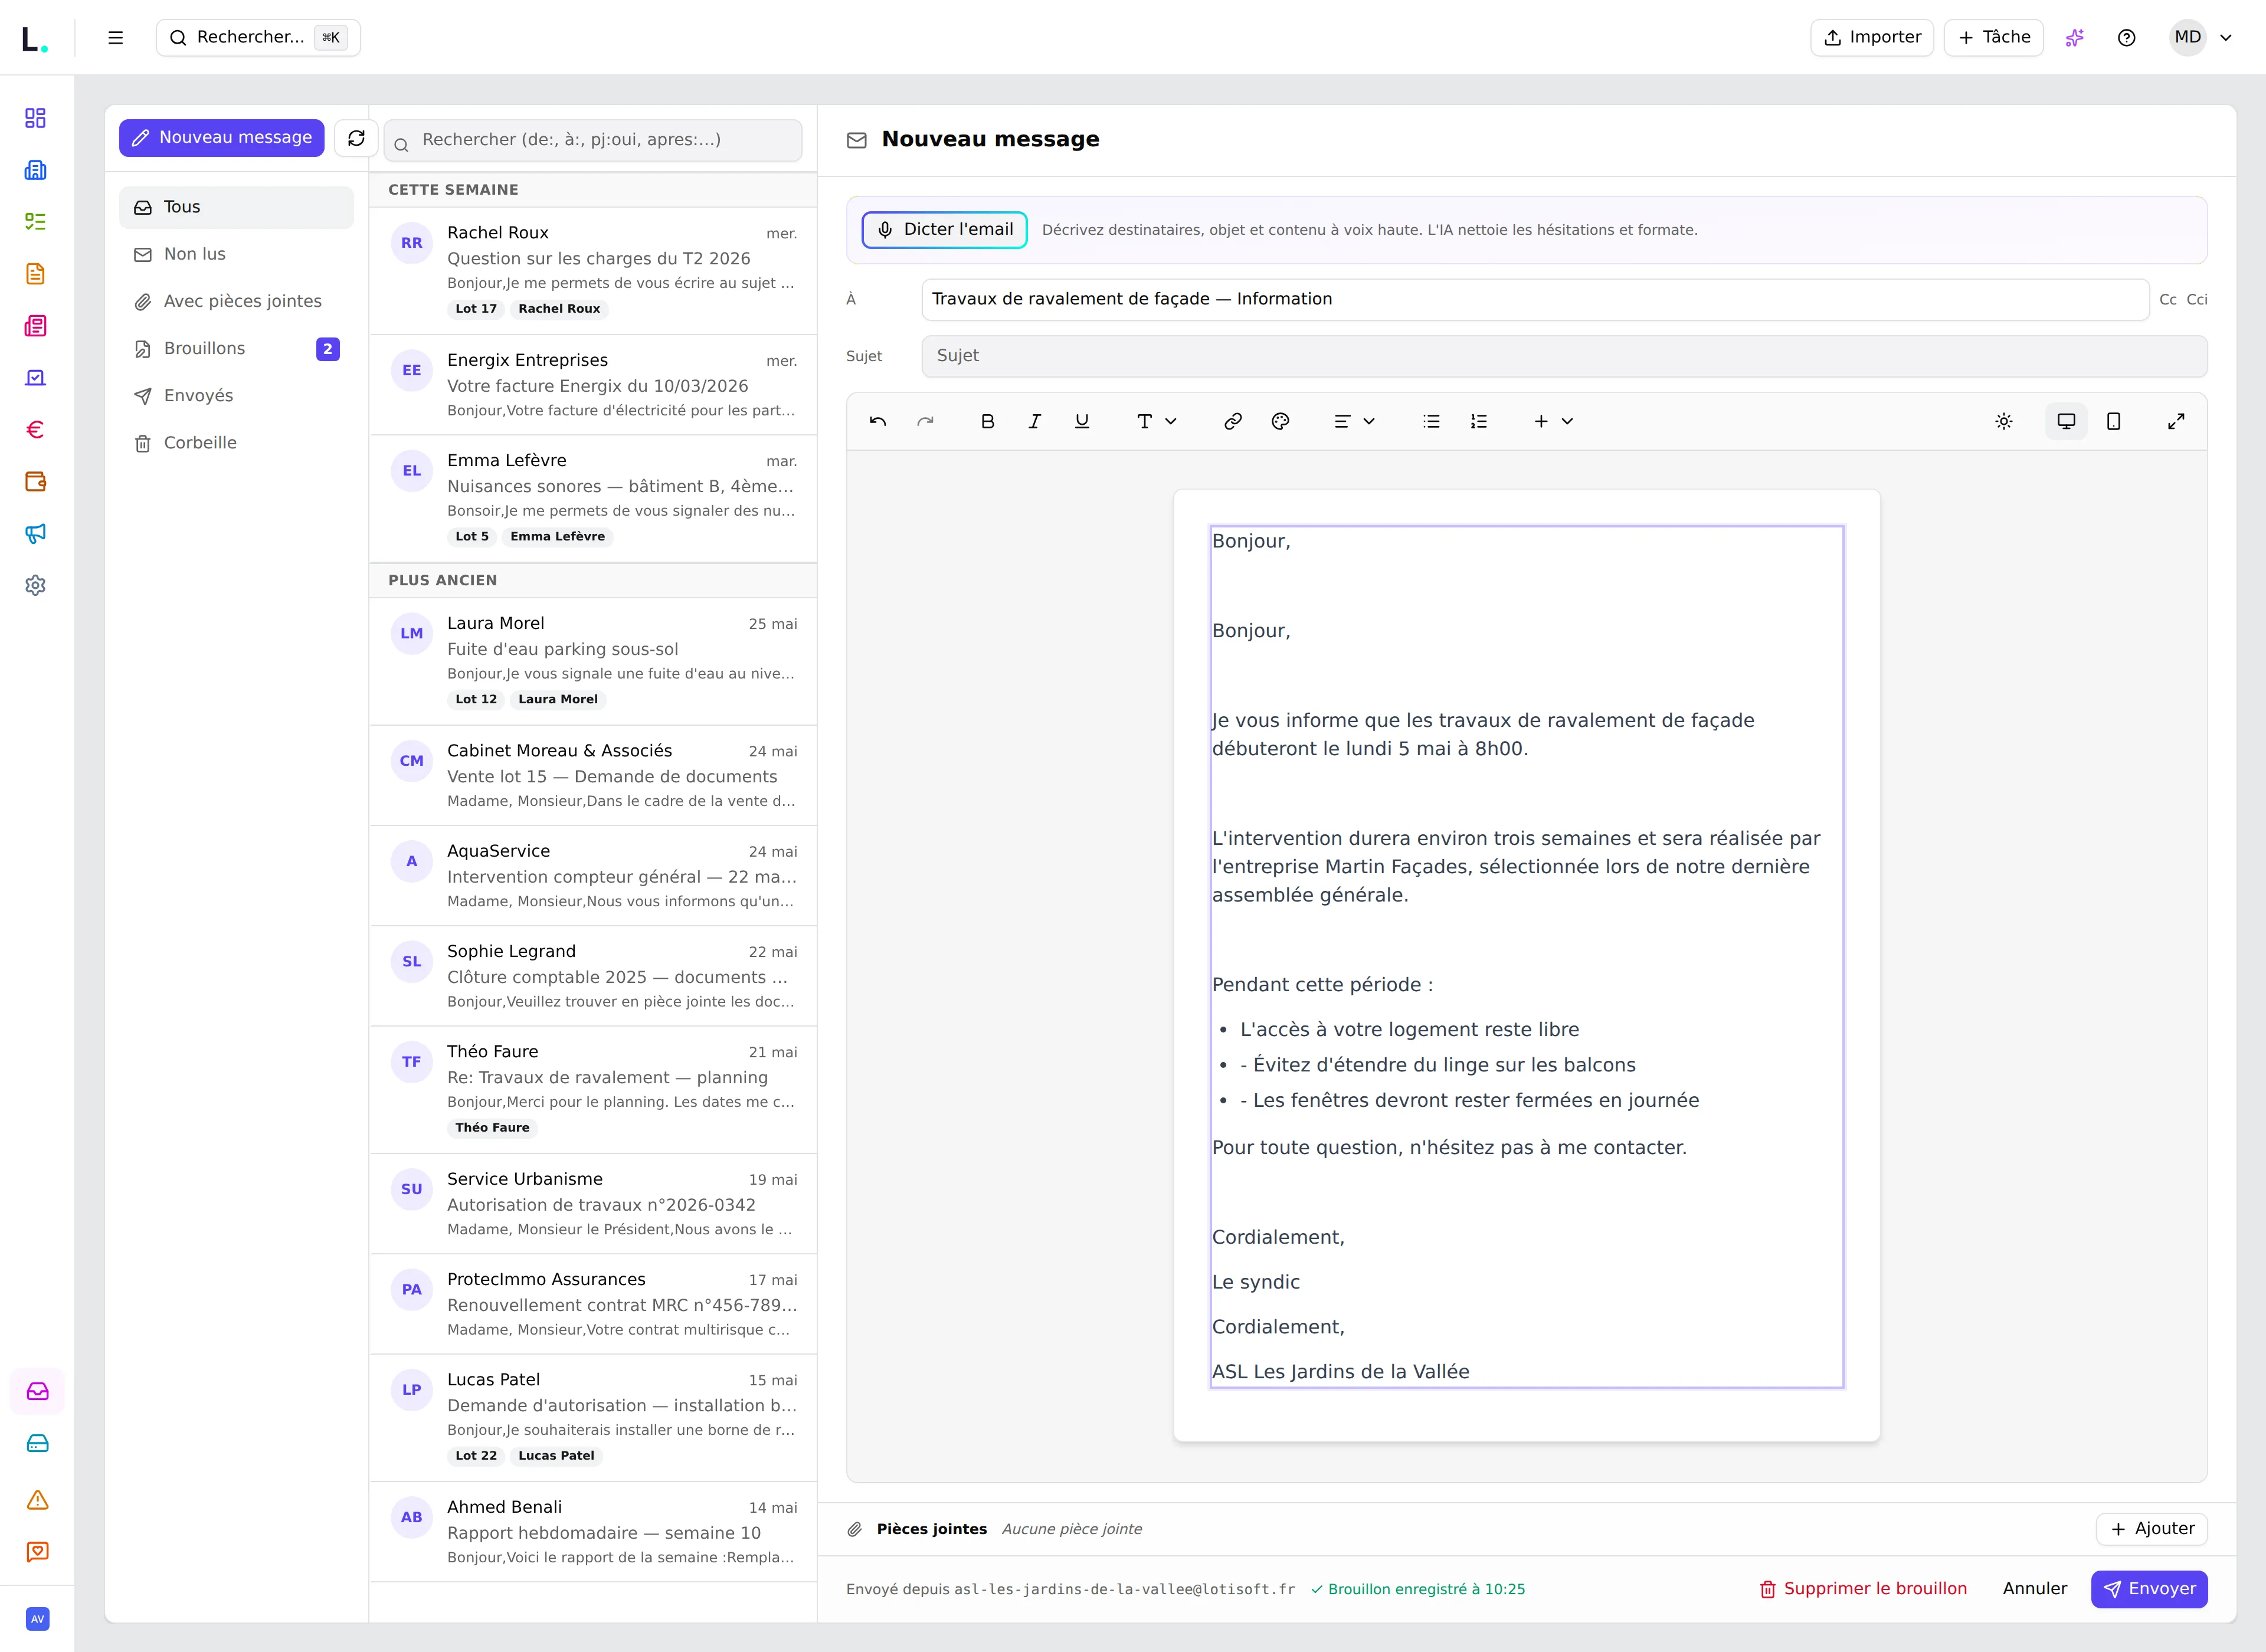
Task: Show the Non lus folder
Action: click(x=236, y=254)
